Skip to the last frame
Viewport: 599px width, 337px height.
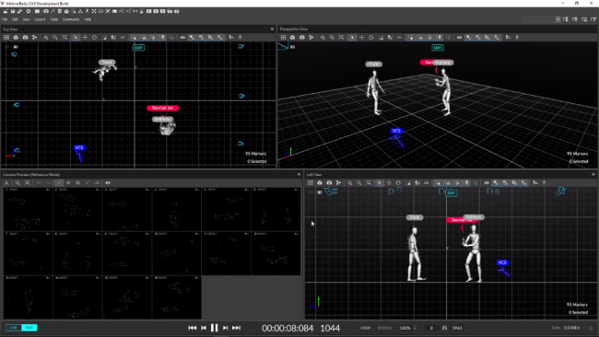pyautogui.click(x=237, y=328)
